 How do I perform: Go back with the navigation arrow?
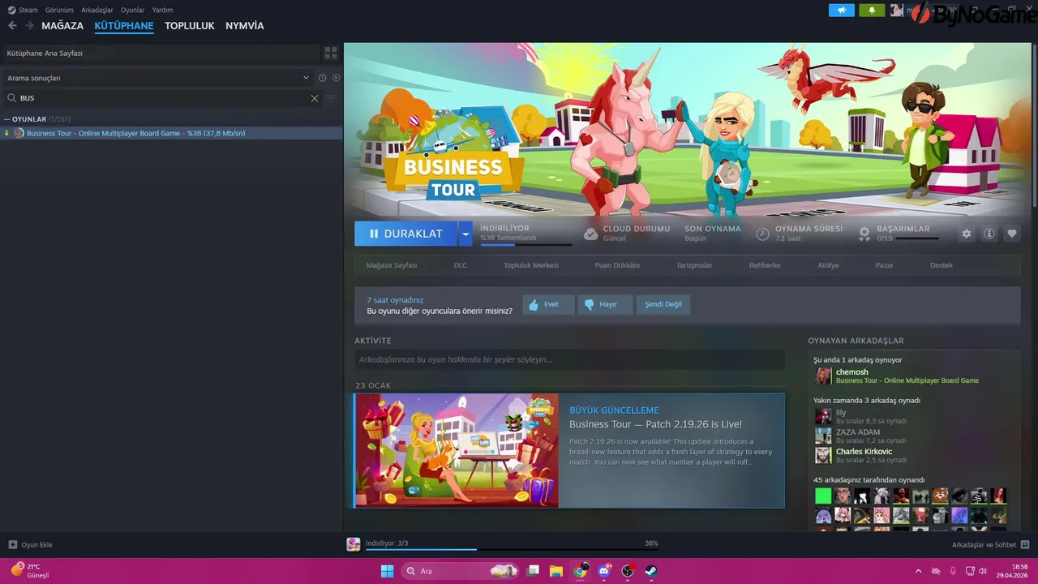pyautogui.click(x=12, y=26)
